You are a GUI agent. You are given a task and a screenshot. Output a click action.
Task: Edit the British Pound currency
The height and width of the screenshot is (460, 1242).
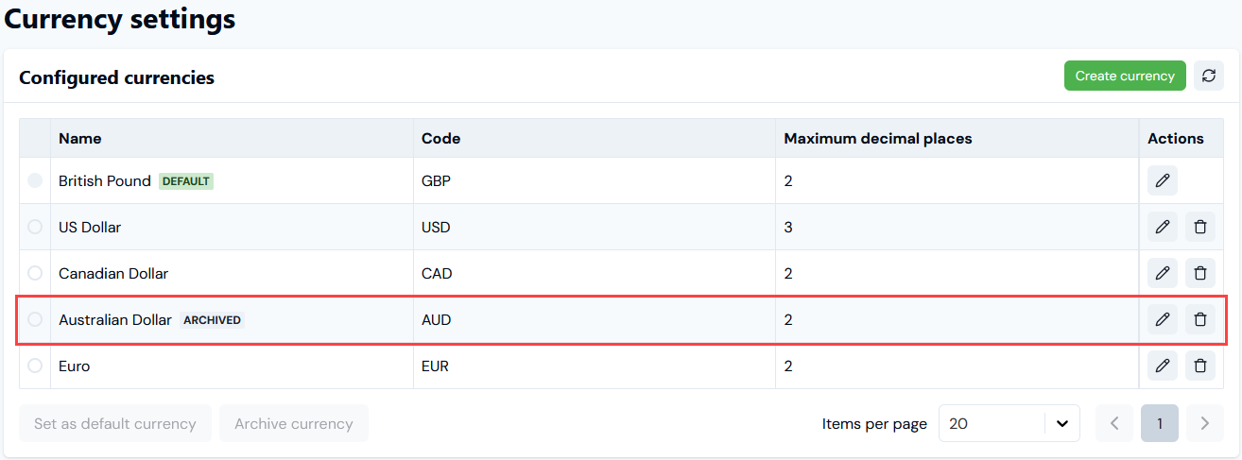(1163, 179)
